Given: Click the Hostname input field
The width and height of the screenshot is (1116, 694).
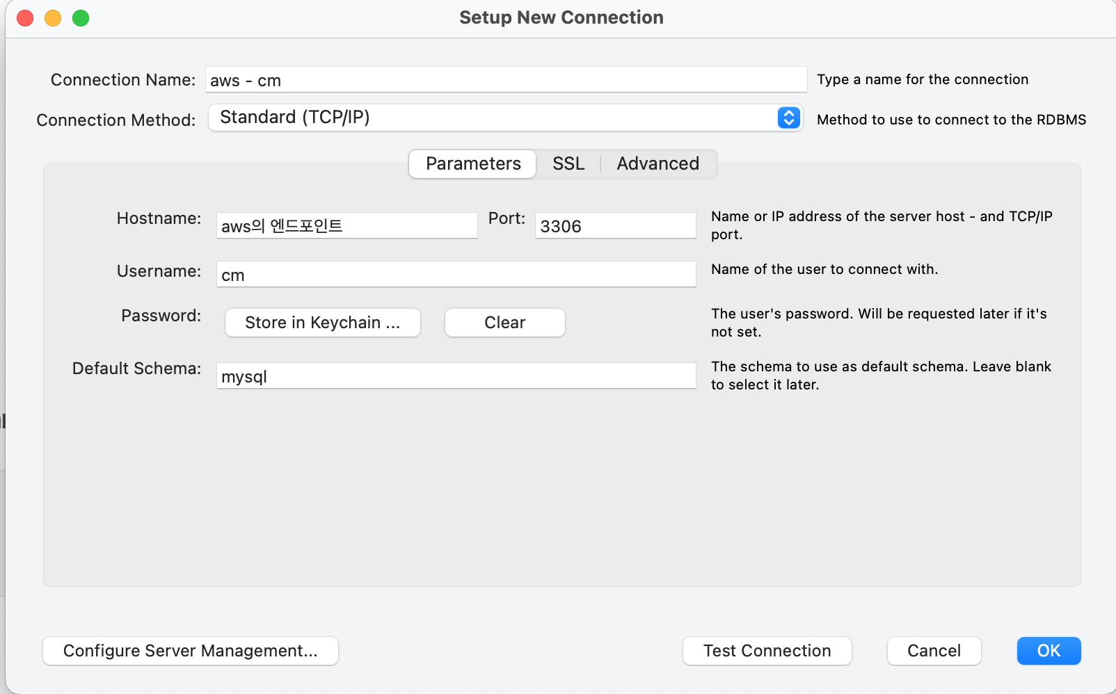Looking at the screenshot, I should pos(346,226).
